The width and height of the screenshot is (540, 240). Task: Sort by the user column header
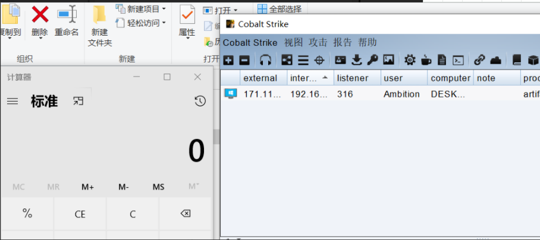click(x=404, y=78)
